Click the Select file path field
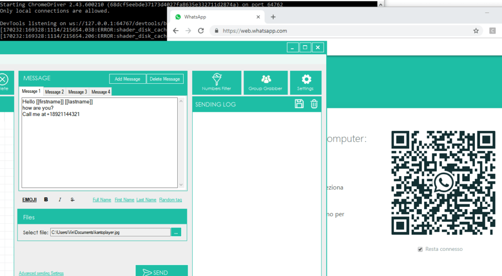The width and height of the screenshot is (502, 276). coord(110,232)
